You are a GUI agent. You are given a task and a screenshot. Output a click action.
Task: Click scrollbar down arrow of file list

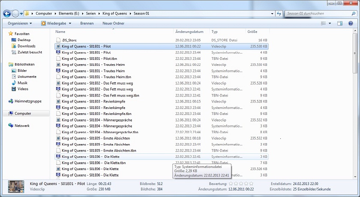coord(355,177)
